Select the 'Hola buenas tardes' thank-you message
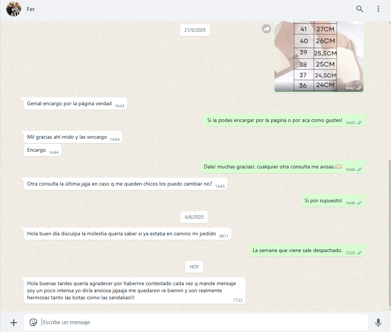Viewport: 391px width, 332px height. tap(134, 291)
